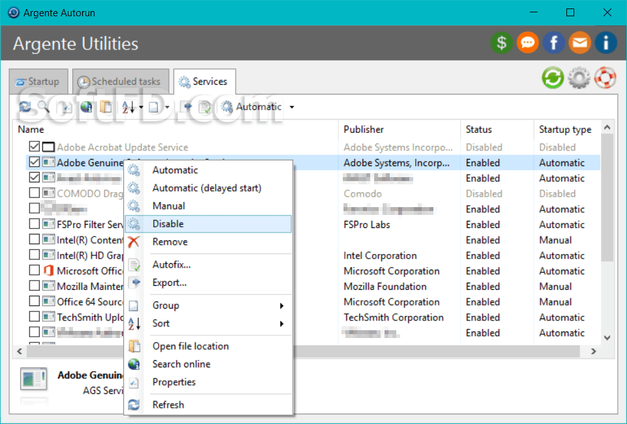Click the refresh icon in the context menu

click(134, 404)
